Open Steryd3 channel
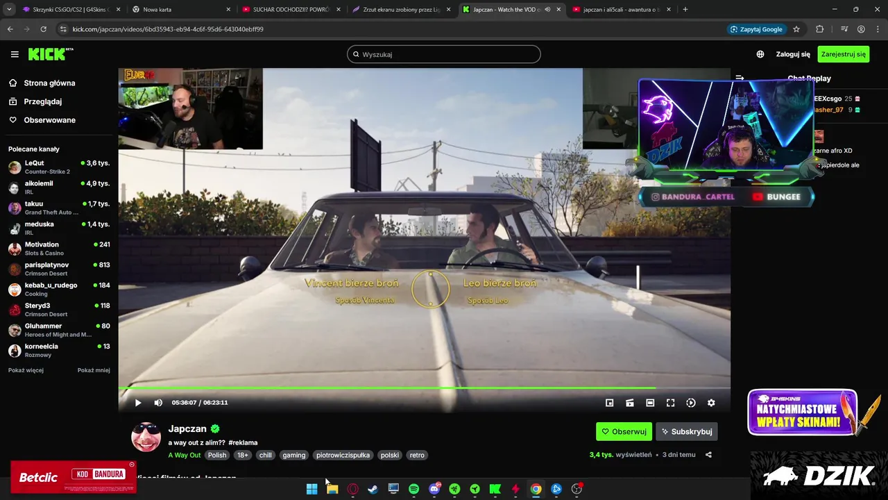 59,310
